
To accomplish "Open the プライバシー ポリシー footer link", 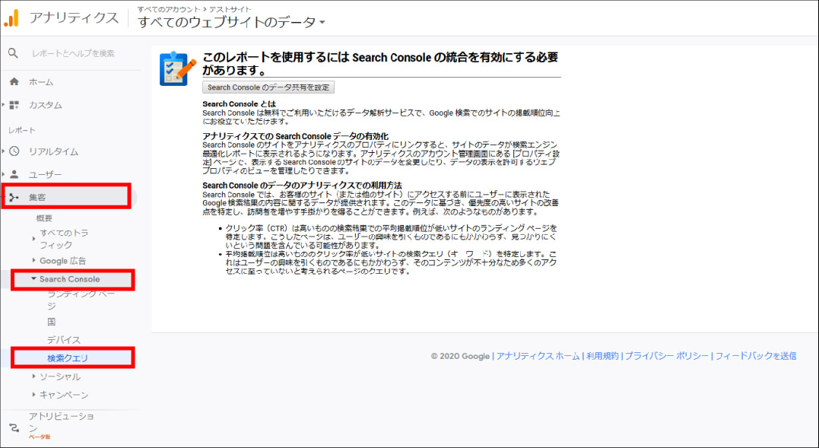I will tap(667, 356).
